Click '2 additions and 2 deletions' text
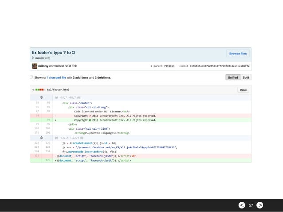This screenshot has width=283, height=212. pyautogui.click(x=92, y=77)
